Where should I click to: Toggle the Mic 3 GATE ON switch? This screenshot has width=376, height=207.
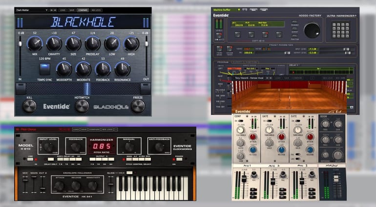point(297,121)
